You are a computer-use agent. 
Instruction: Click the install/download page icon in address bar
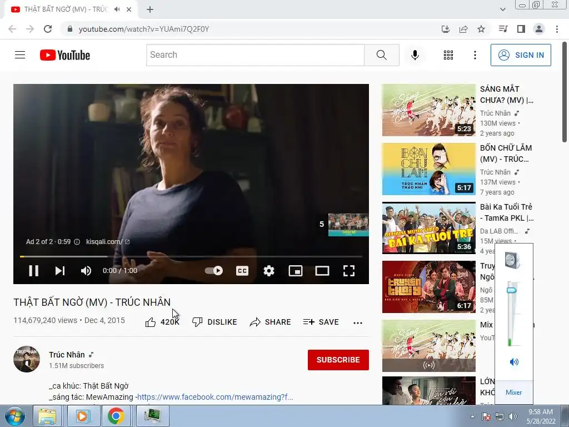446,29
